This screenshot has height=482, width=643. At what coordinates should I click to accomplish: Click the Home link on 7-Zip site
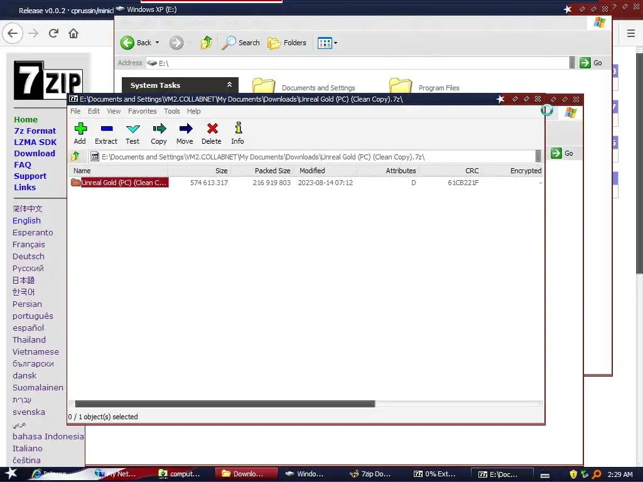(x=26, y=120)
